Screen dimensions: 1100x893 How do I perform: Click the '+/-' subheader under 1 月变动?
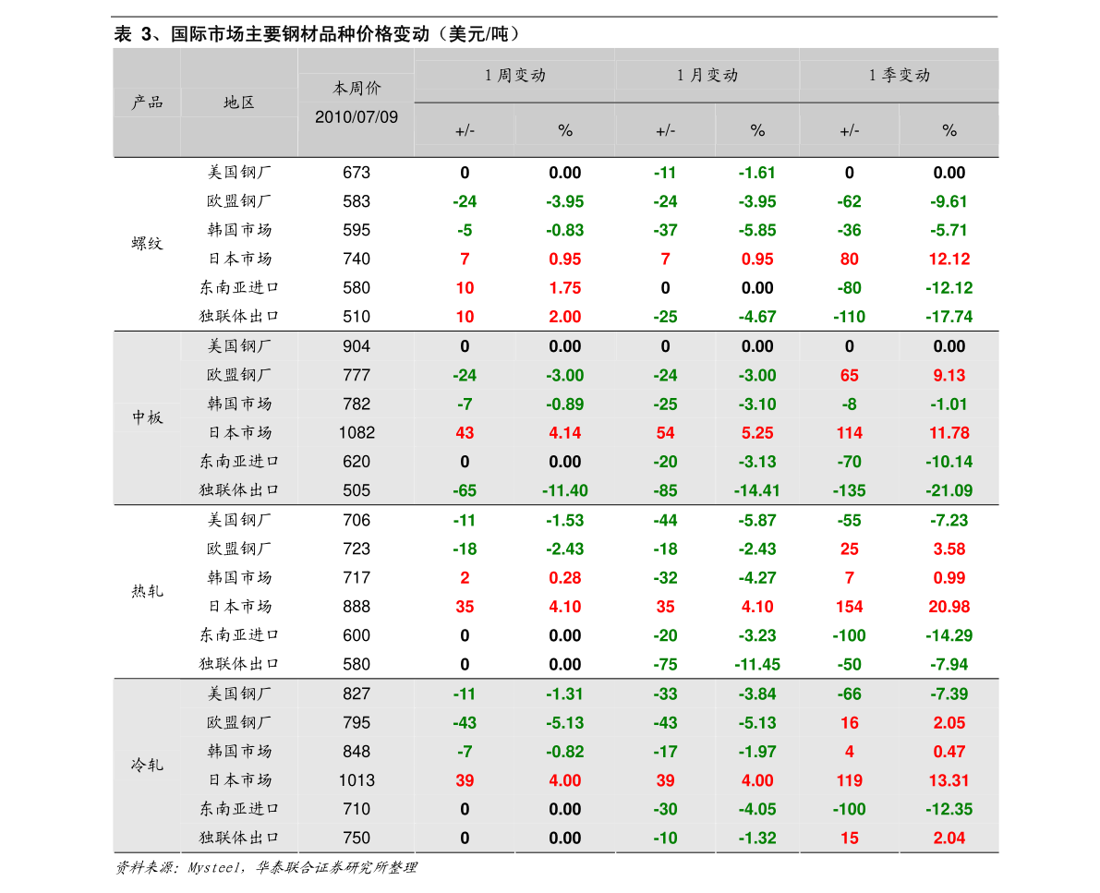[666, 130]
